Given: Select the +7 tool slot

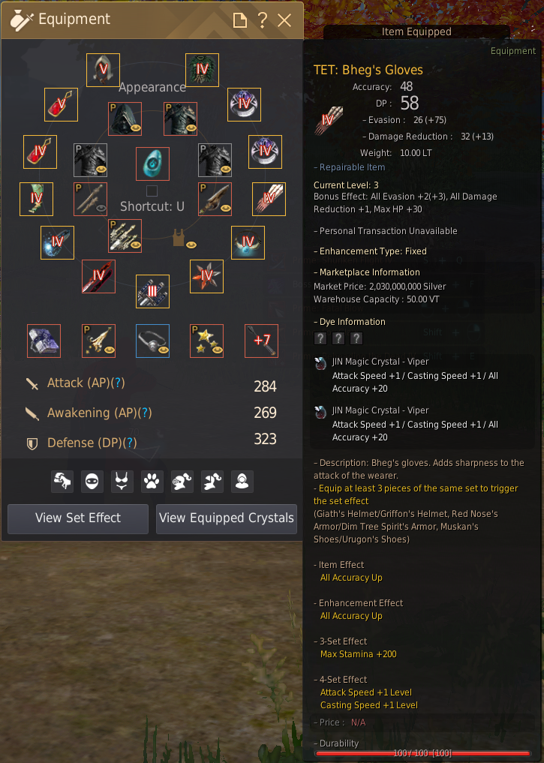Looking at the screenshot, I should click(x=261, y=341).
